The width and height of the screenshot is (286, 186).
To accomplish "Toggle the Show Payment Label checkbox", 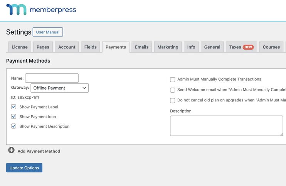I will point(14,107).
